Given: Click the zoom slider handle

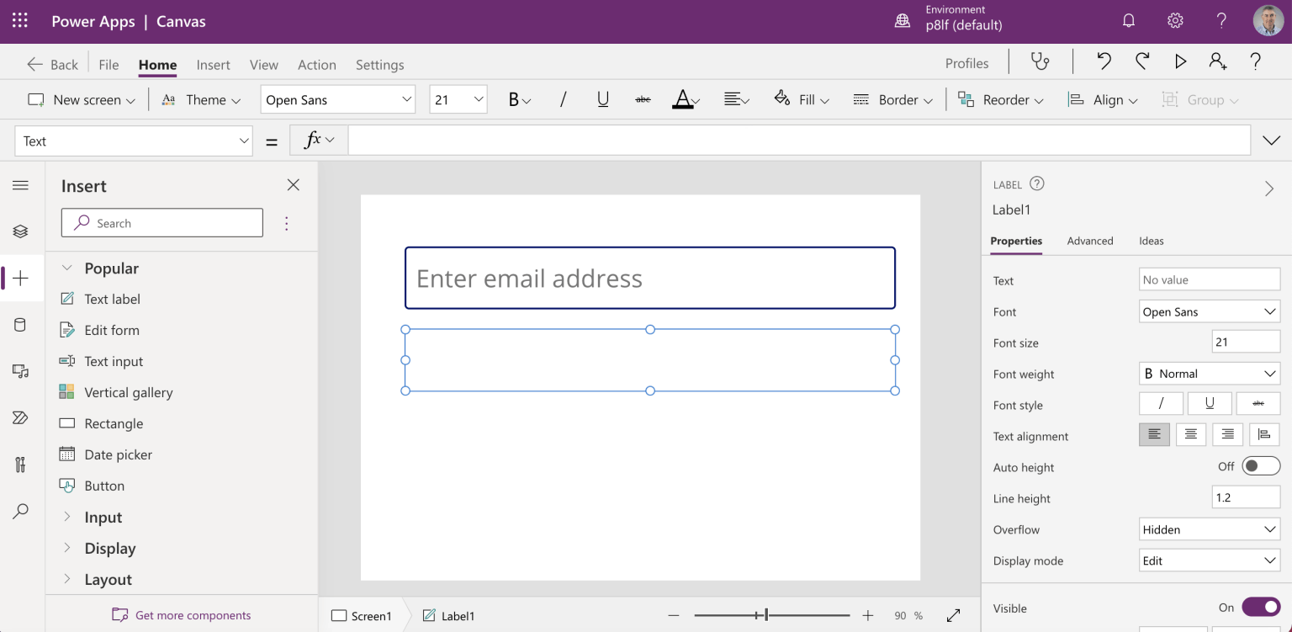Looking at the screenshot, I should (x=766, y=616).
